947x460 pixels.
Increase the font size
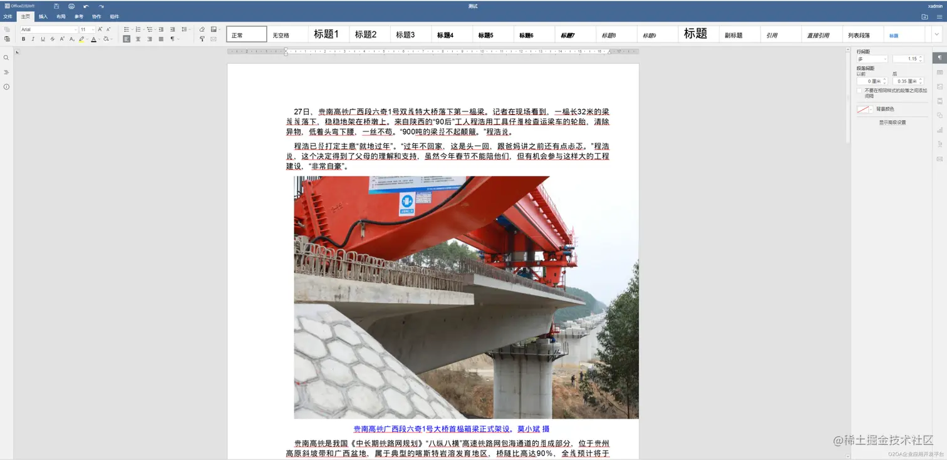tap(100, 29)
